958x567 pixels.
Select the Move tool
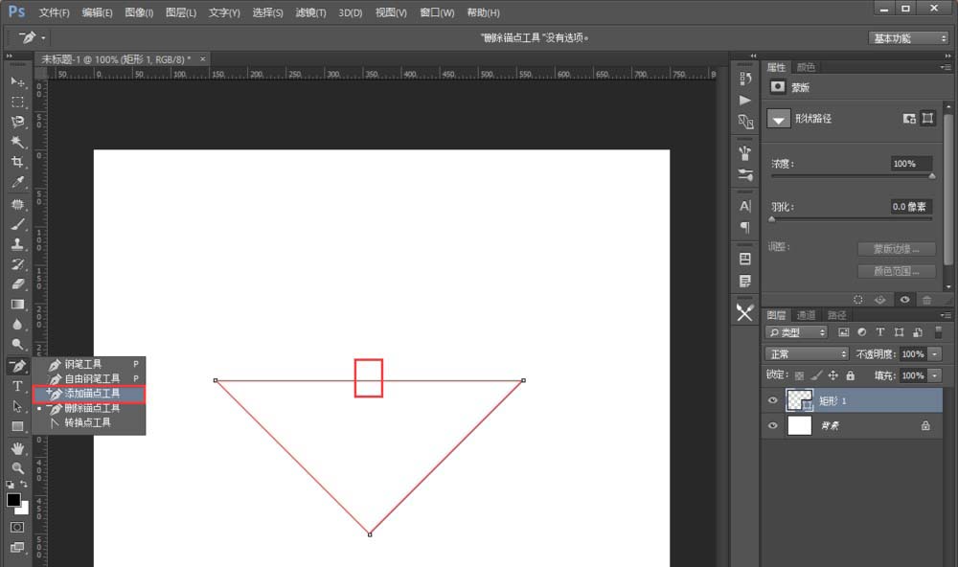point(17,82)
